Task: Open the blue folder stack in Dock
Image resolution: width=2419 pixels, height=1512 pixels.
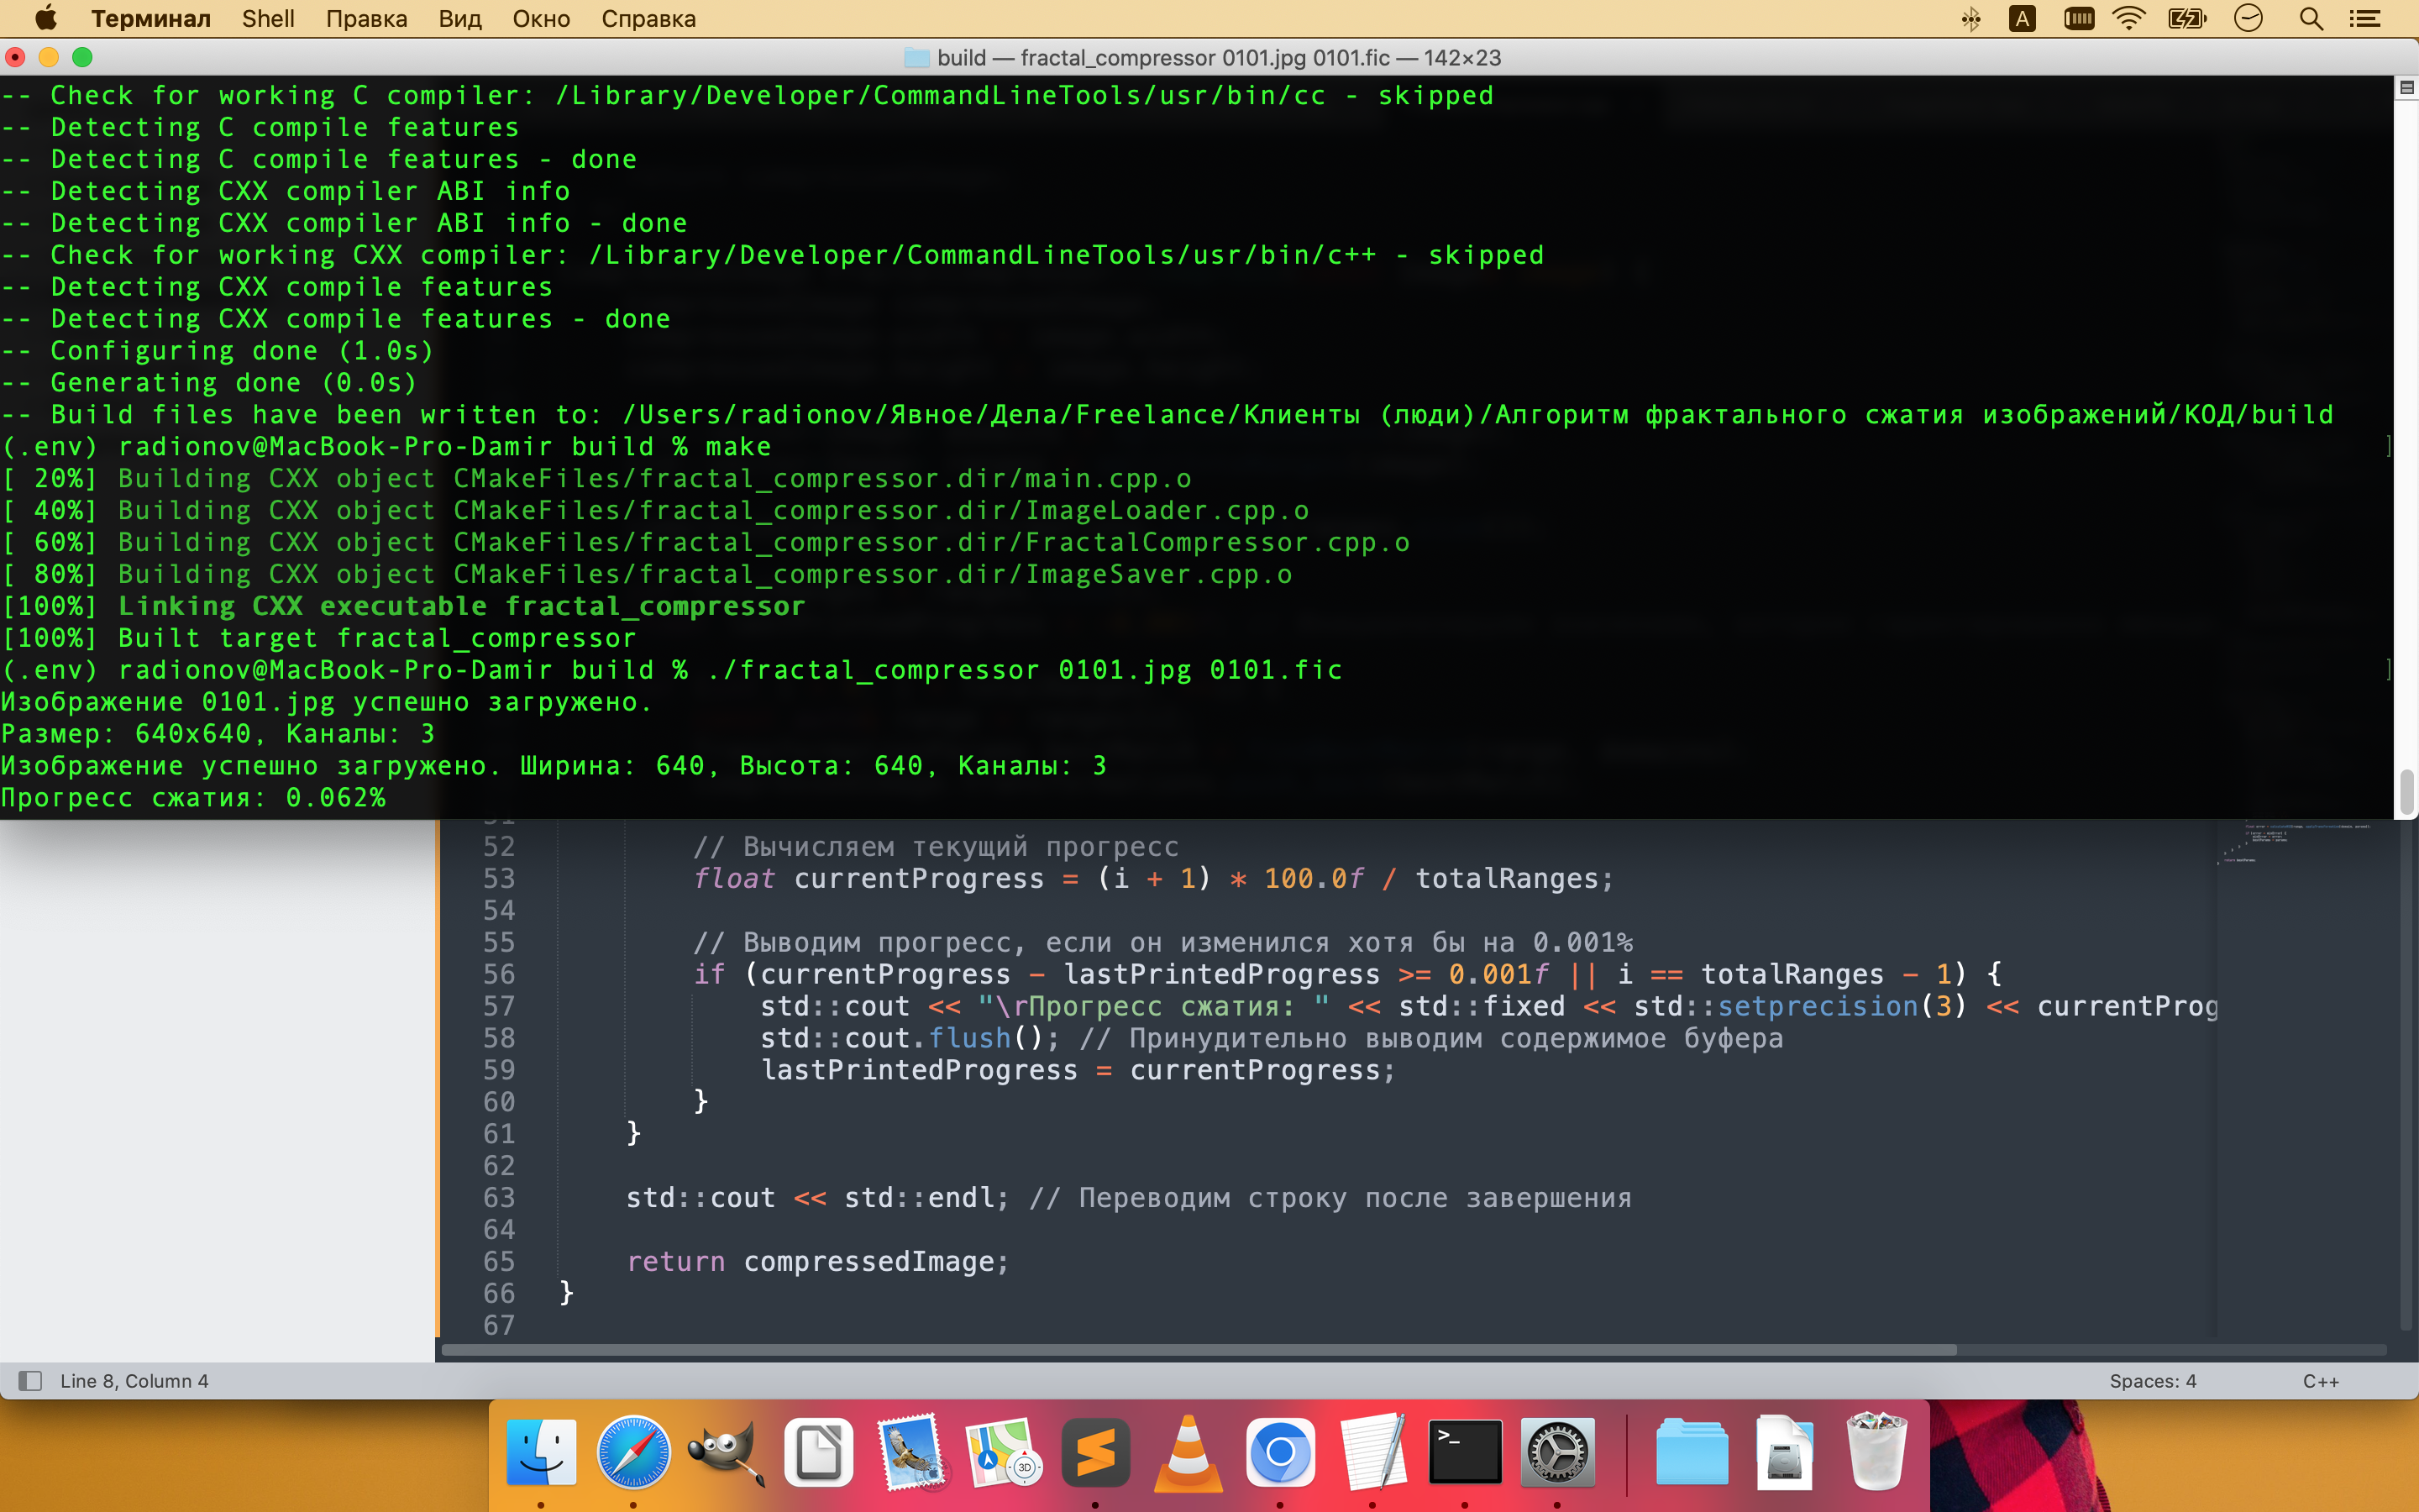Action: 1692,1452
